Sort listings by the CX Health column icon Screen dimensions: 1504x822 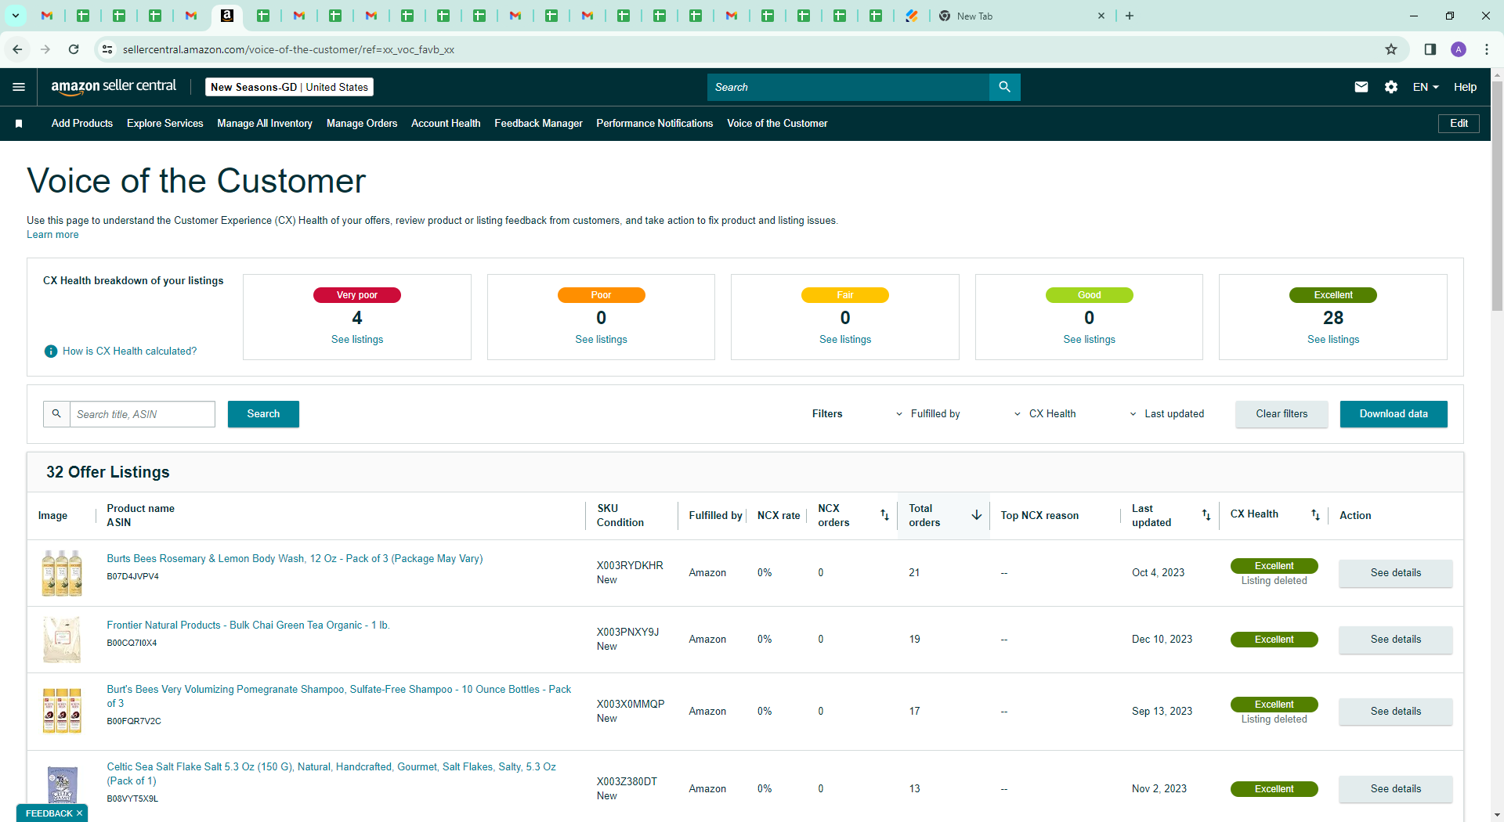pyautogui.click(x=1315, y=515)
